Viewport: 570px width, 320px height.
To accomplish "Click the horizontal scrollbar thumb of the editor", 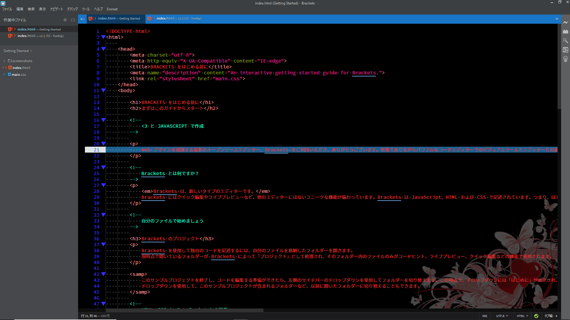I will pos(184,310).
